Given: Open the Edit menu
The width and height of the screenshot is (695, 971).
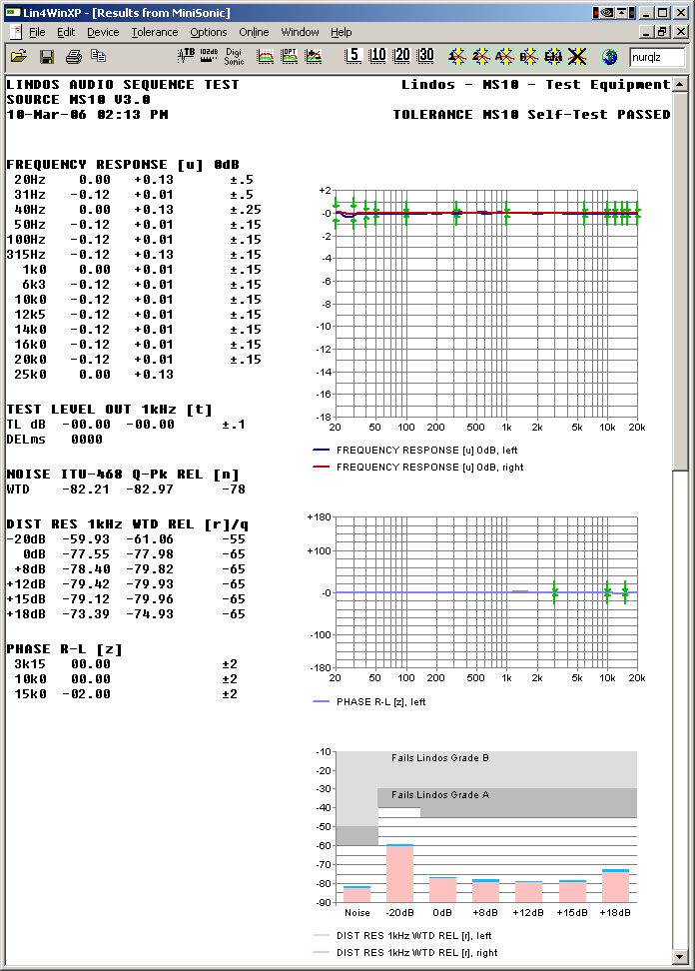Looking at the screenshot, I should [66, 32].
